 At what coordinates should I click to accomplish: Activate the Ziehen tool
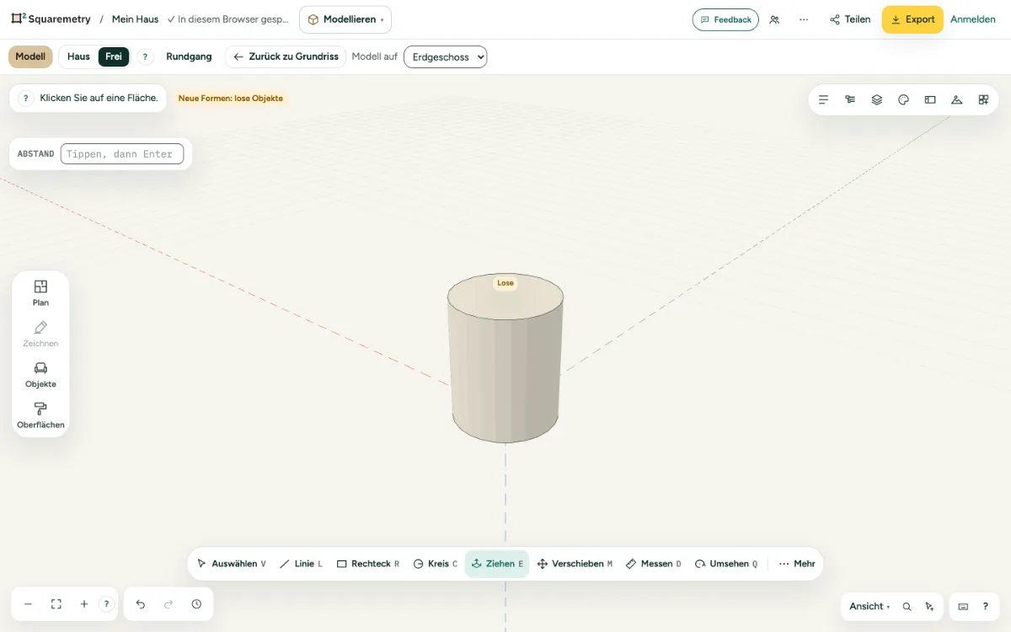[497, 564]
